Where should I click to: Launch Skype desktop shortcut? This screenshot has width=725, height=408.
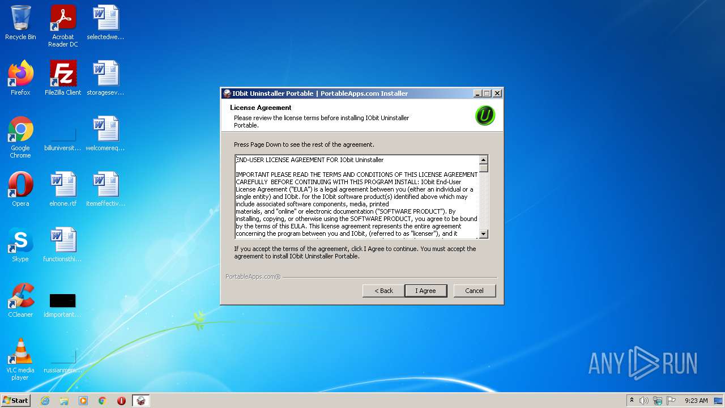(x=20, y=245)
